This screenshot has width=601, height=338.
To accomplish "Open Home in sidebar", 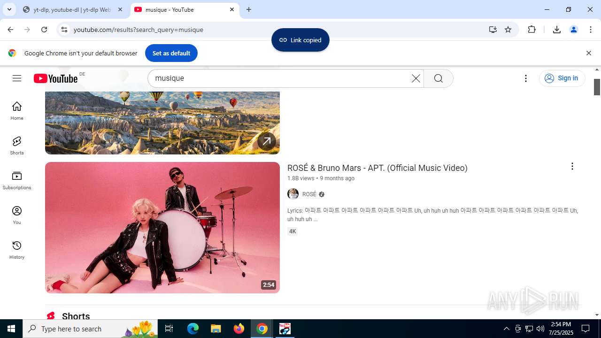I will tap(17, 111).
